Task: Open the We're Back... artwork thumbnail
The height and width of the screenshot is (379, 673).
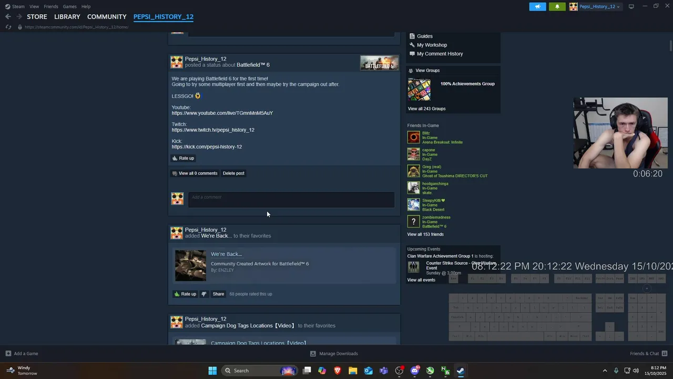Action: pos(190,265)
